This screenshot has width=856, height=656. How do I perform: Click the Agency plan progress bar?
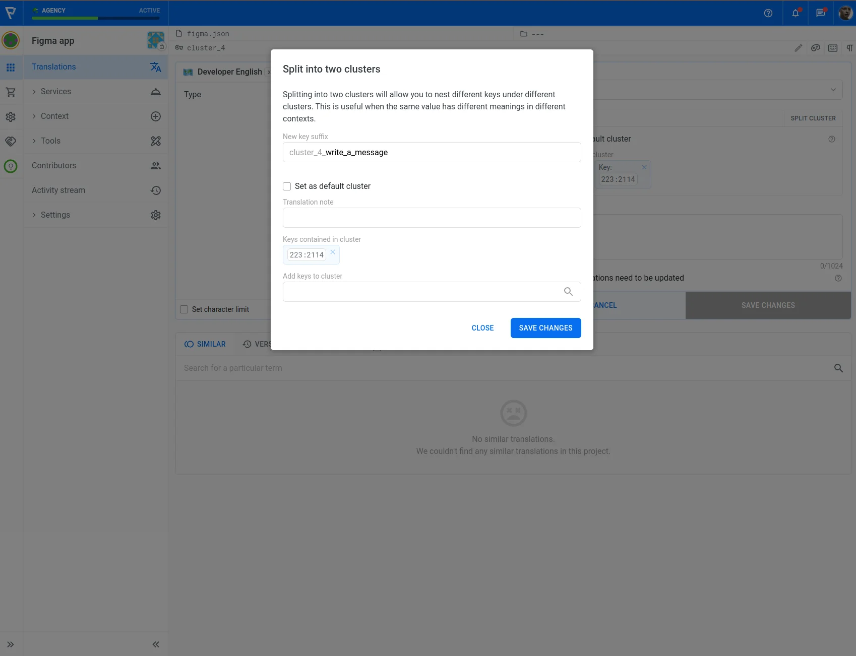pyautogui.click(x=96, y=18)
